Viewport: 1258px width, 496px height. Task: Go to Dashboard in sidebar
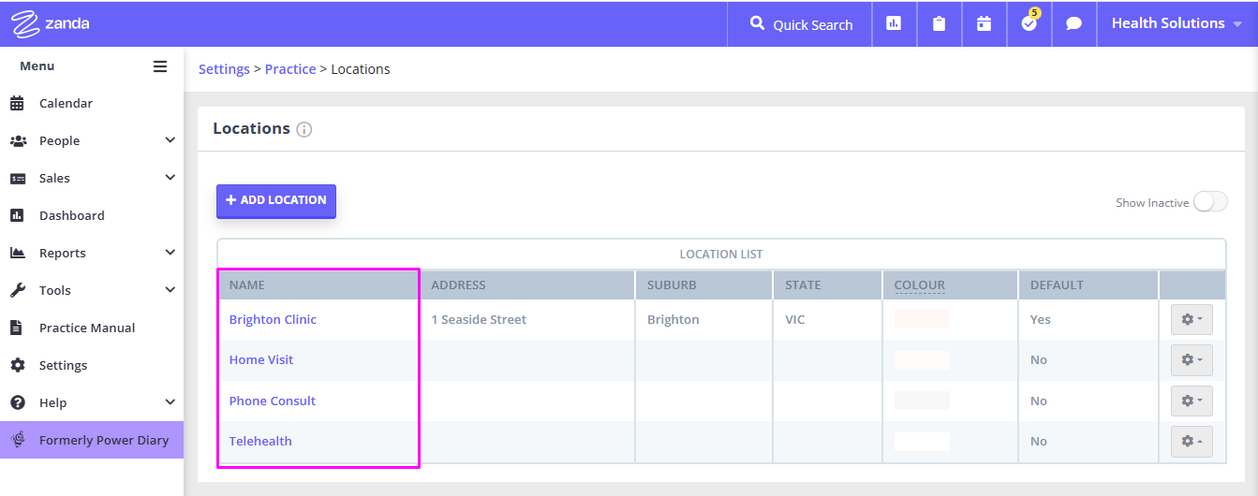coord(72,215)
